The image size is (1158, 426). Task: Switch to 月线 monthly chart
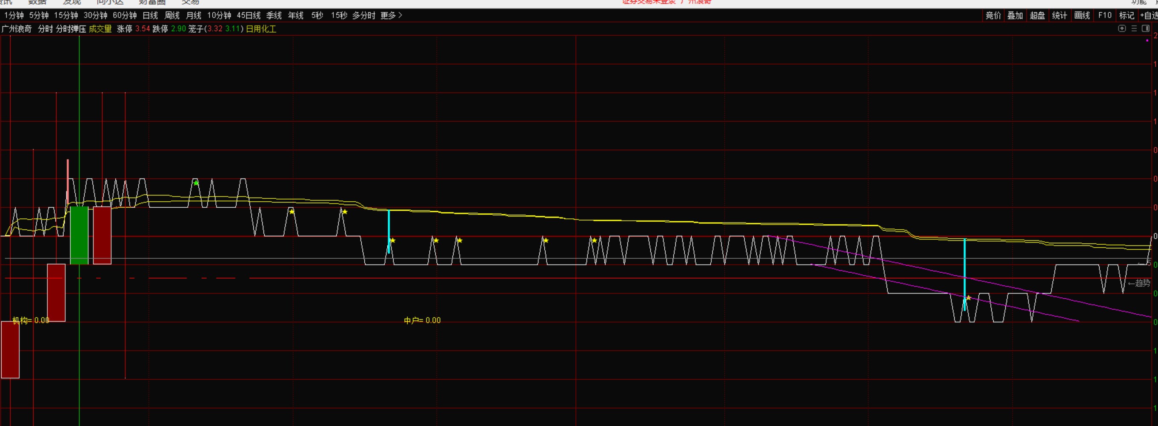click(x=194, y=16)
